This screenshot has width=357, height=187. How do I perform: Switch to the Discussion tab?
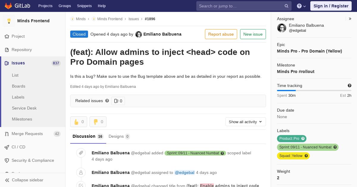pyautogui.click(x=88, y=136)
